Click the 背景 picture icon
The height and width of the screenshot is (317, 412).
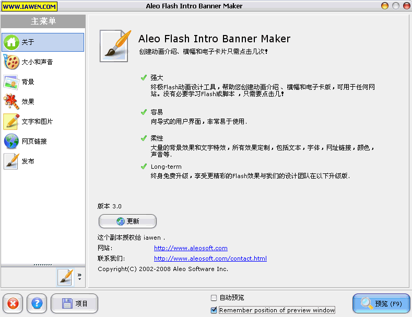(11, 82)
